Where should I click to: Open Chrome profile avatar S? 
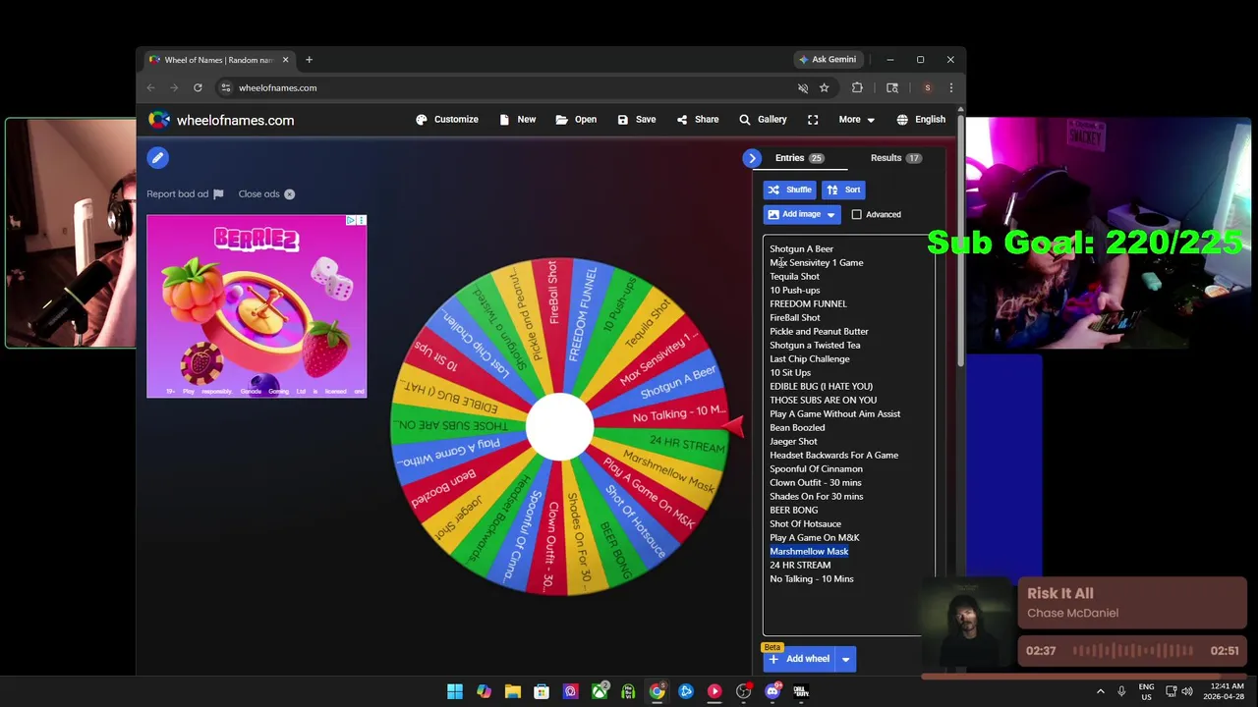click(927, 87)
